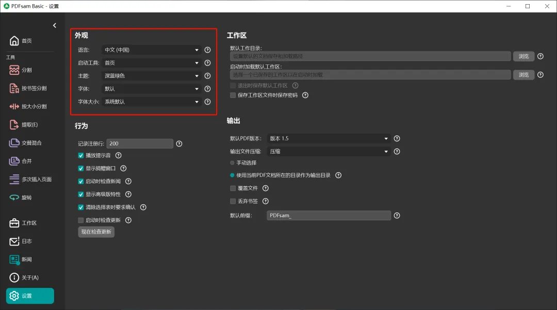Viewport: 557px width, 310px height.
Task: Open the 输出文件压缩 dropdown showing 压缩
Action: [x=329, y=152]
